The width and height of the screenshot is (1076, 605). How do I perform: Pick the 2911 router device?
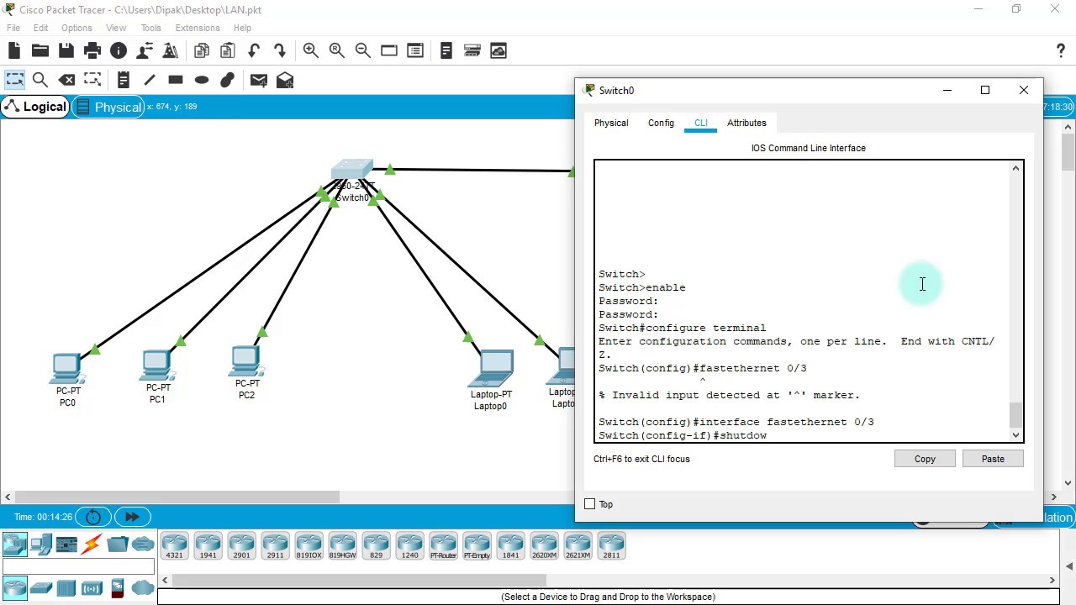pyautogui.click(x=275, y=544)
